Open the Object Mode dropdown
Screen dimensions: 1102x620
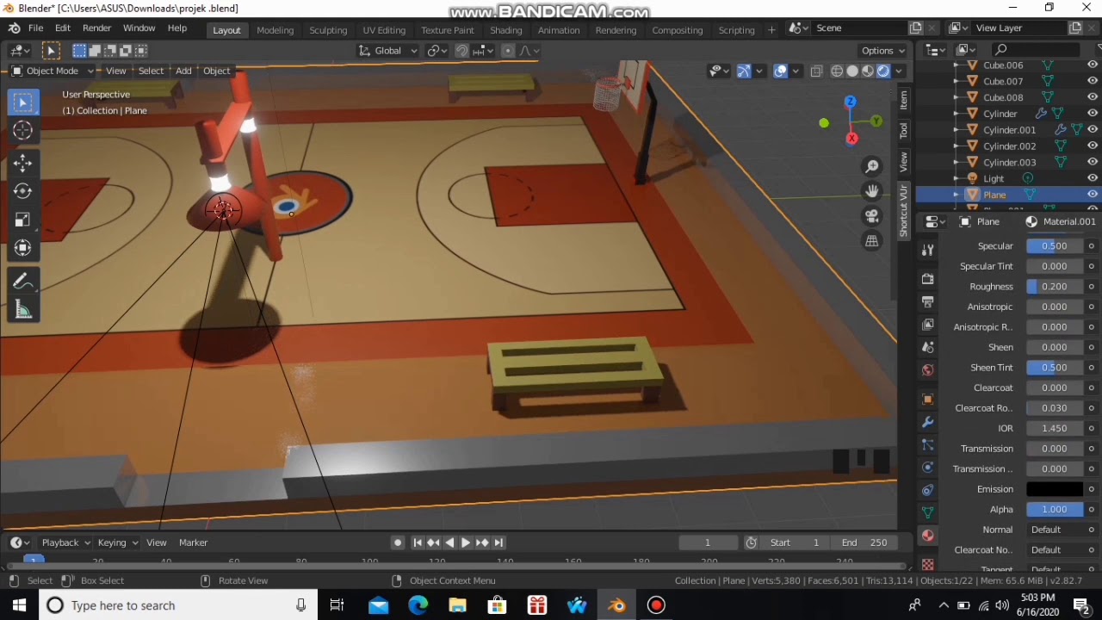click(53, 71)
